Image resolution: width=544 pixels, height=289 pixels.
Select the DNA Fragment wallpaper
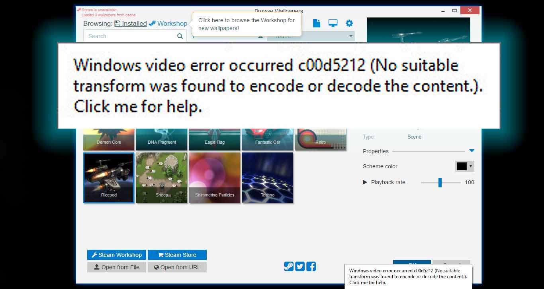tap(162, 139)
